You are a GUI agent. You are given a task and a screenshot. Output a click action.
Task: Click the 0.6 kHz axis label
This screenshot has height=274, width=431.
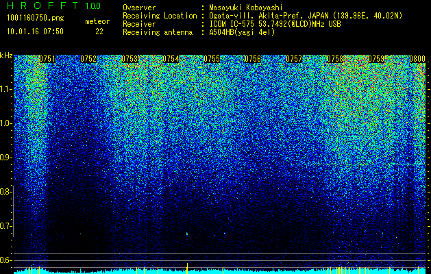(5, 260)
